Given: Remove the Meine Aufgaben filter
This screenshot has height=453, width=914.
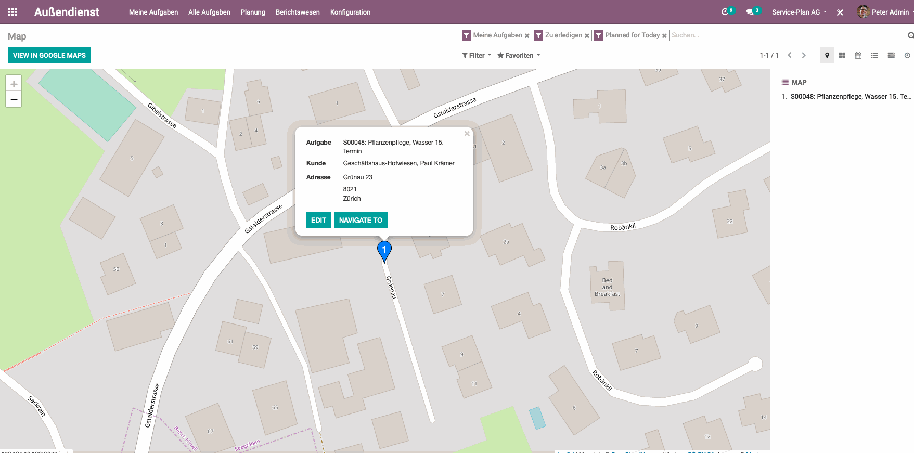Looking at the screenshot, I should coord(527,35).
